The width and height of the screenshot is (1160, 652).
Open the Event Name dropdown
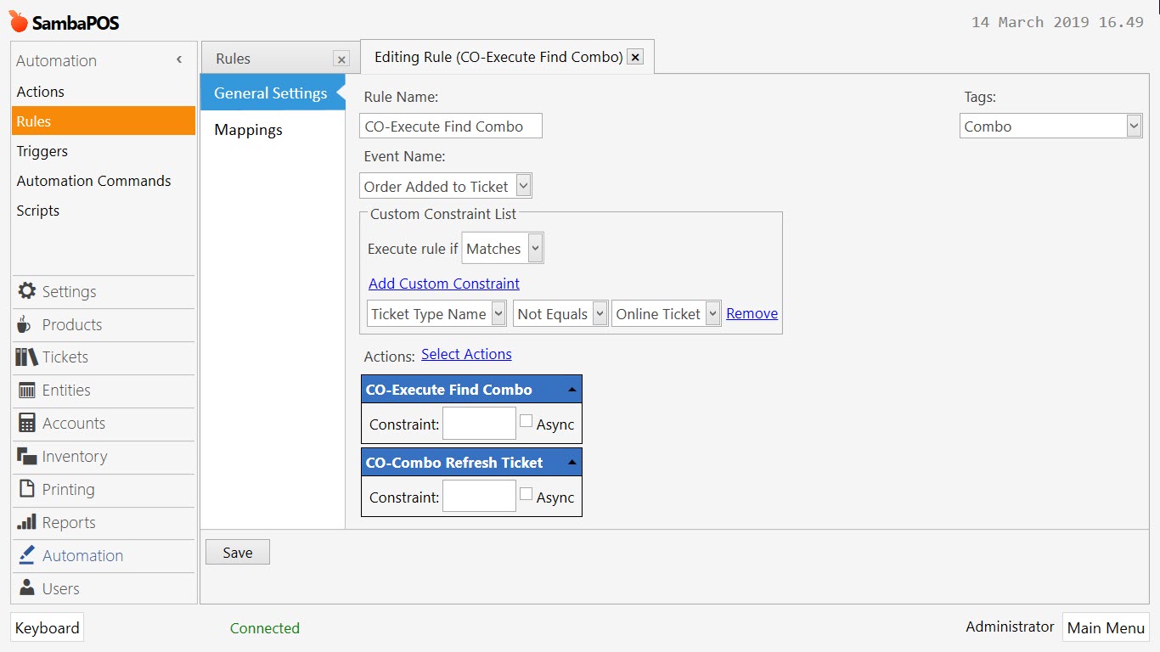[525, 185]
